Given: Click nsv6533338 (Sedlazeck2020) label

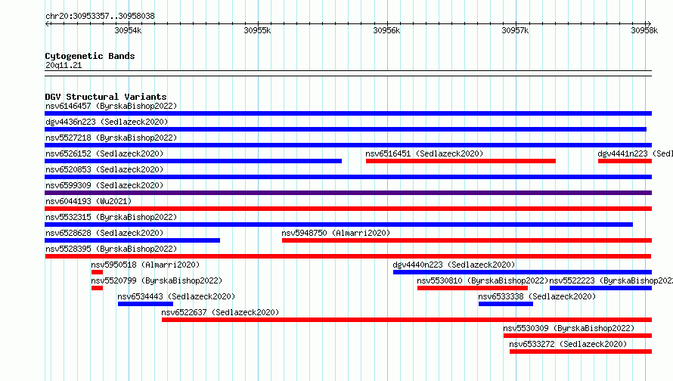Looking at the screenshot, I should 537,296.
